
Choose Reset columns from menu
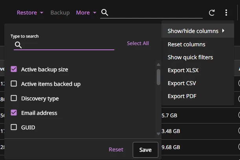coord(186,44)
